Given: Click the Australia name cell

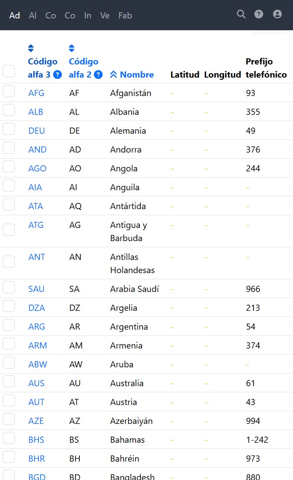Looking at the screenshot, I should pyautogui.click(x=127, y=383).
